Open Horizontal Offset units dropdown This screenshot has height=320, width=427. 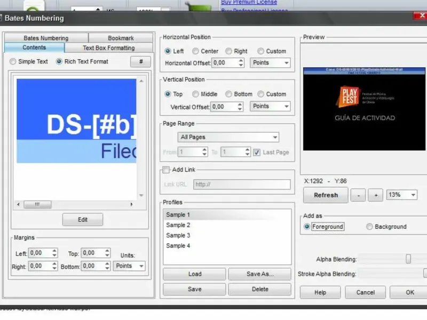point(270,63)
